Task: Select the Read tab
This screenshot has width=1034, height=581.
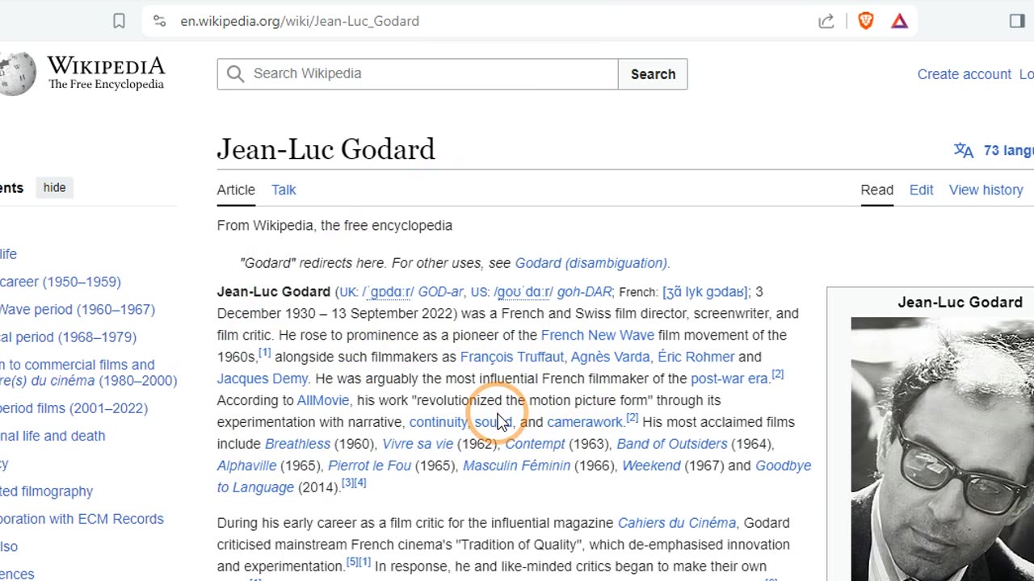Action: (x=876, y=190)
